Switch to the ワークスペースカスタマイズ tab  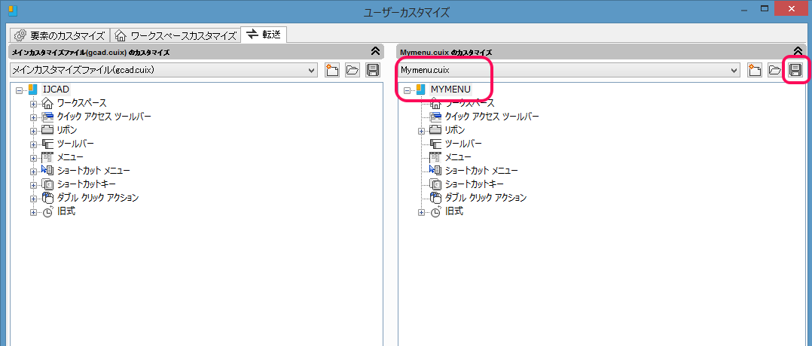click(176, 35)
